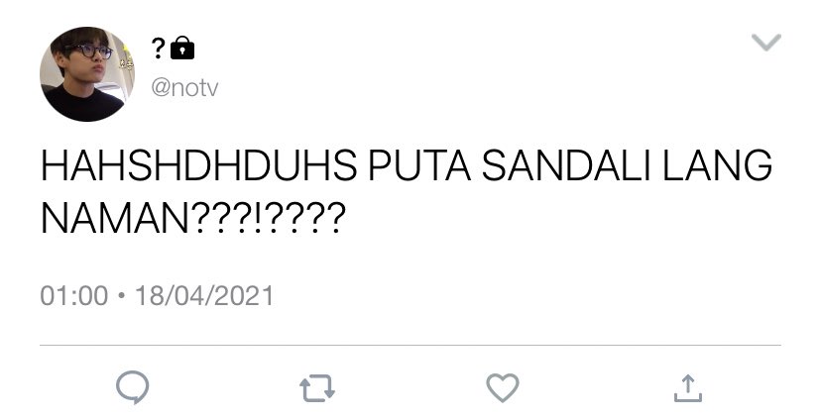Click the text NAMAN???!???? in the tweet
The height and width of the screenshot is (420, 820).
193,218
